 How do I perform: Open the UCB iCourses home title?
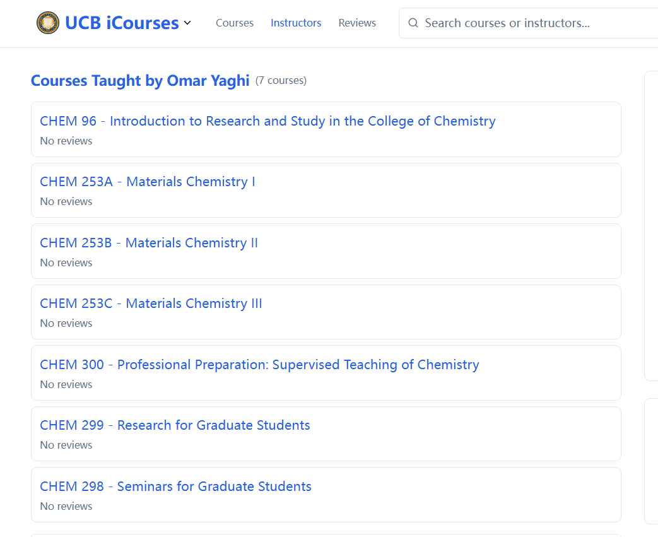pyautogui.click(x=122, y=23)
